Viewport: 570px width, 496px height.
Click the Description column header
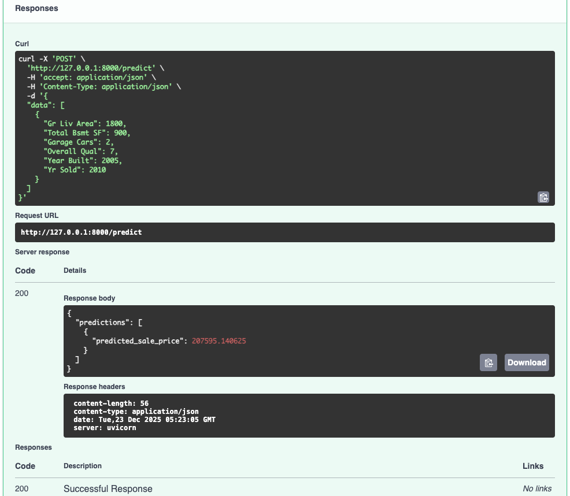pos(82,466)
